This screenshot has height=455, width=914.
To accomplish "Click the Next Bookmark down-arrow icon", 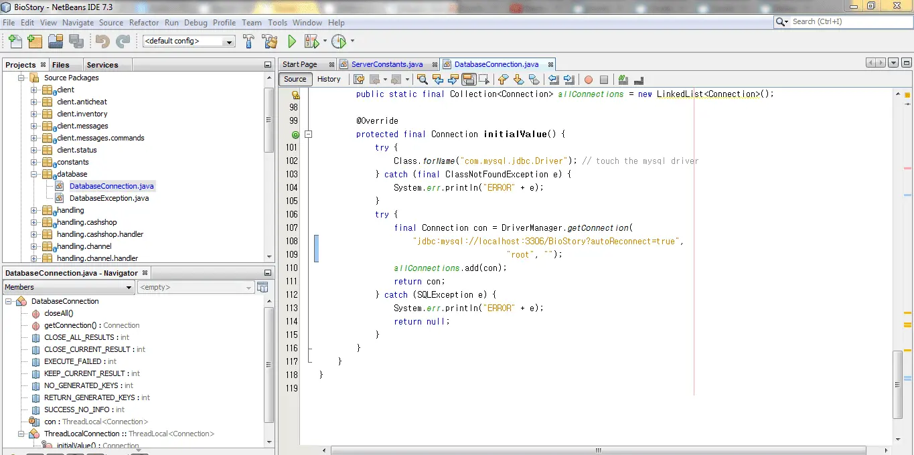I will click(518, 80).
